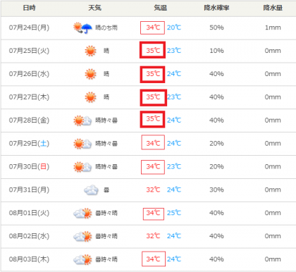This screenshot has height=272, width=296.
Task: Select the date 07月30日(日)
Action: tap(29, 167)
